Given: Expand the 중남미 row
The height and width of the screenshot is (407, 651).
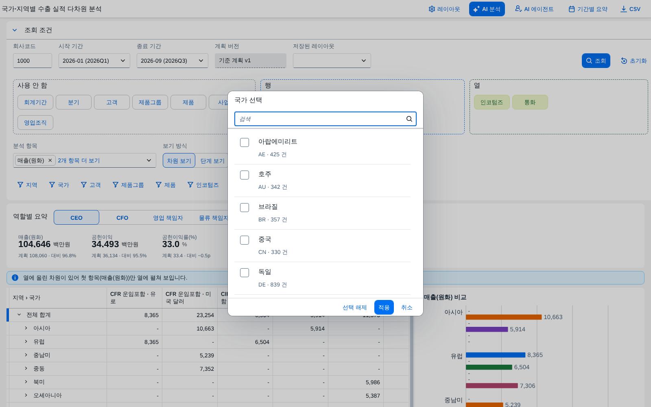Looking at the screenshot, I should (26, 355).
